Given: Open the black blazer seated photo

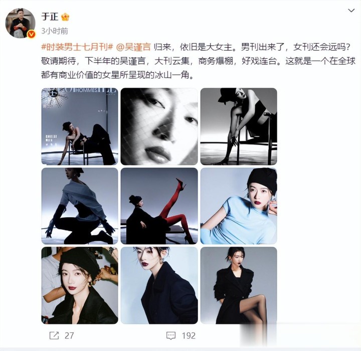Looking at the screenshot, I should pyautogui.click(x=239, y=285).
